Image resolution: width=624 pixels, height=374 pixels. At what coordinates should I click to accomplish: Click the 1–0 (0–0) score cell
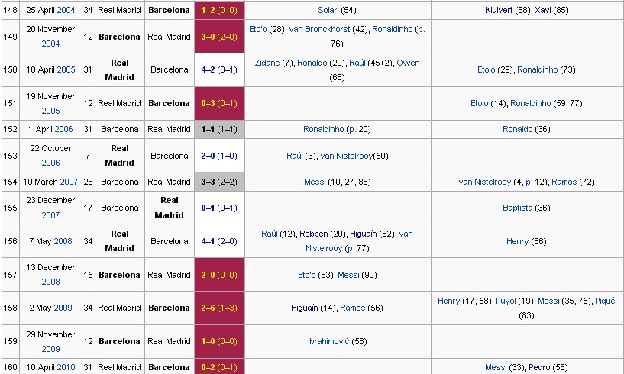[x=219, y=341]
